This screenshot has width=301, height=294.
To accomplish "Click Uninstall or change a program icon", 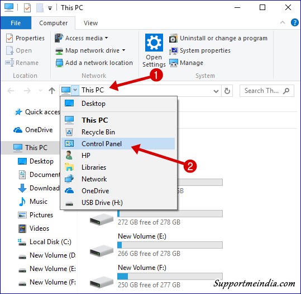I will (173, 38).
